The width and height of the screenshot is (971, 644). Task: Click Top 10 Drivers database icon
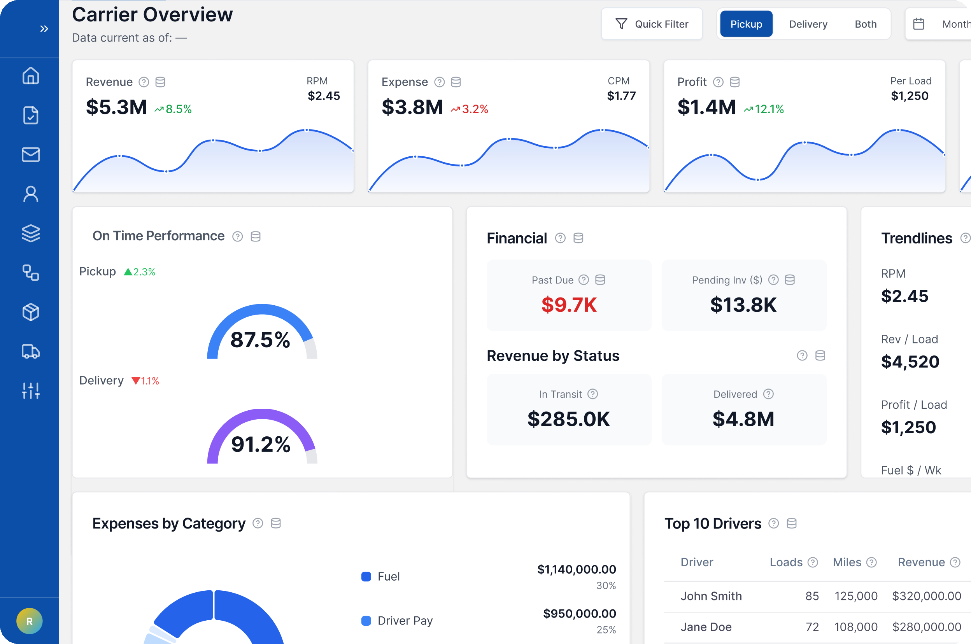pos(792,524)
